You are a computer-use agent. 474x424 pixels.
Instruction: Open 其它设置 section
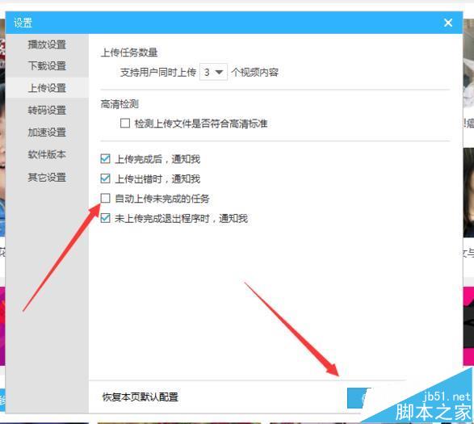point(47,177)
